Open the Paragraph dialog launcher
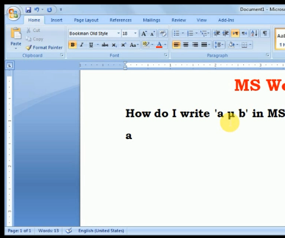This screenshot has height=238, width=285. point(268,55)
